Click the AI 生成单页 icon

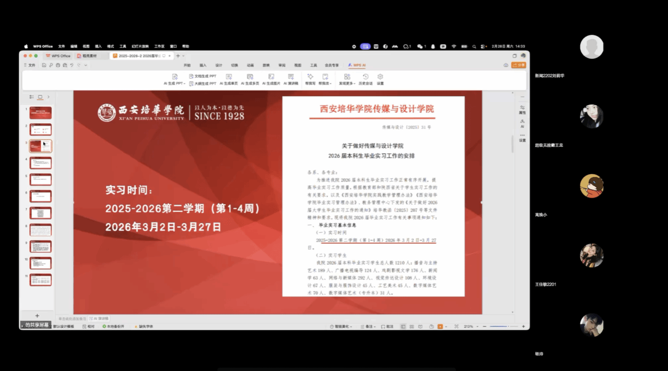pos(228,77)
